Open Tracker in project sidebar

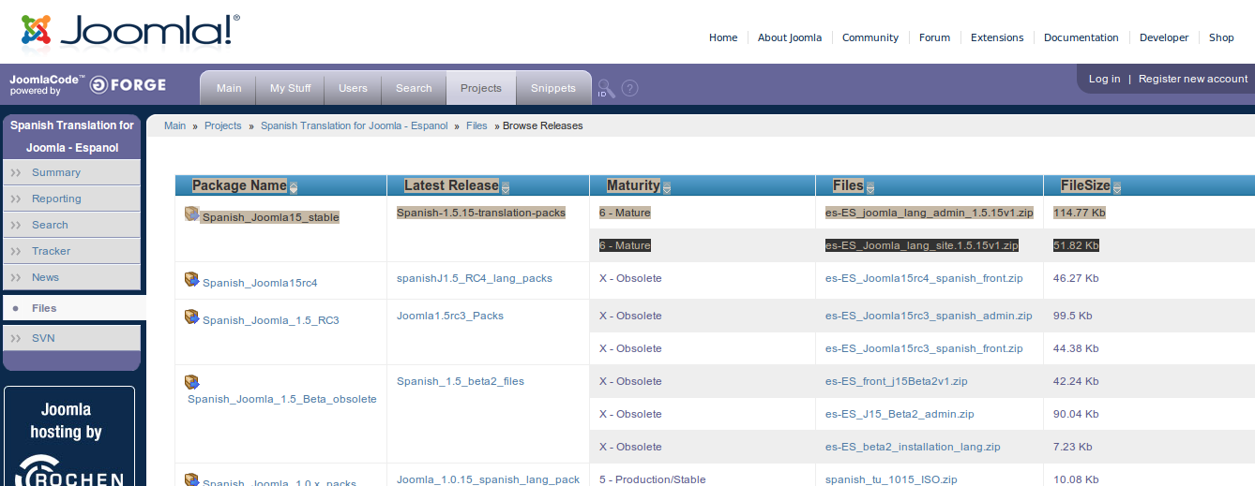pyautogui.click(x=72, y=251)
